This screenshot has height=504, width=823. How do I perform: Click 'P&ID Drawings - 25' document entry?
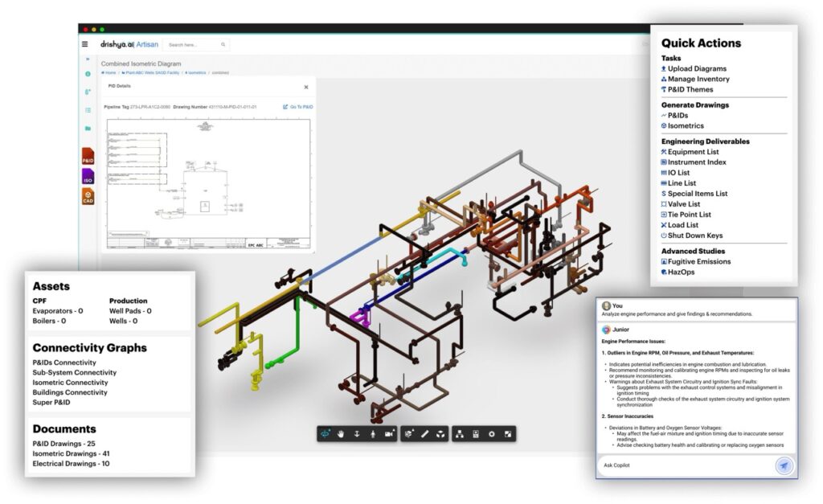point(63,444)
